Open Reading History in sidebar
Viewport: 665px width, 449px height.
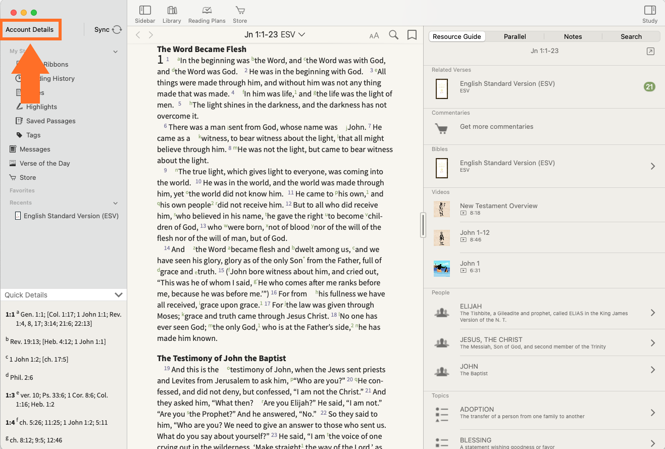45,78
